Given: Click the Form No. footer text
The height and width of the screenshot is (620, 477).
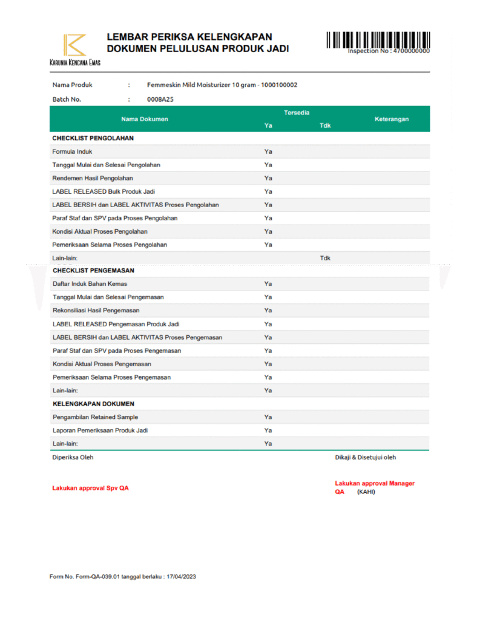Looking at the screenshot, I should pos(122,577).
